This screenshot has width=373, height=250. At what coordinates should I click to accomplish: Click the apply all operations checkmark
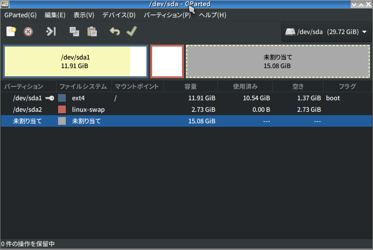[132, 31]
